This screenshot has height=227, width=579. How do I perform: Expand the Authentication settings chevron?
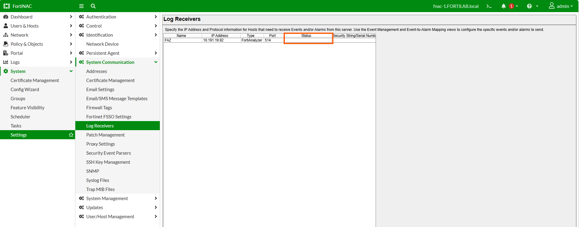(156, 17)
